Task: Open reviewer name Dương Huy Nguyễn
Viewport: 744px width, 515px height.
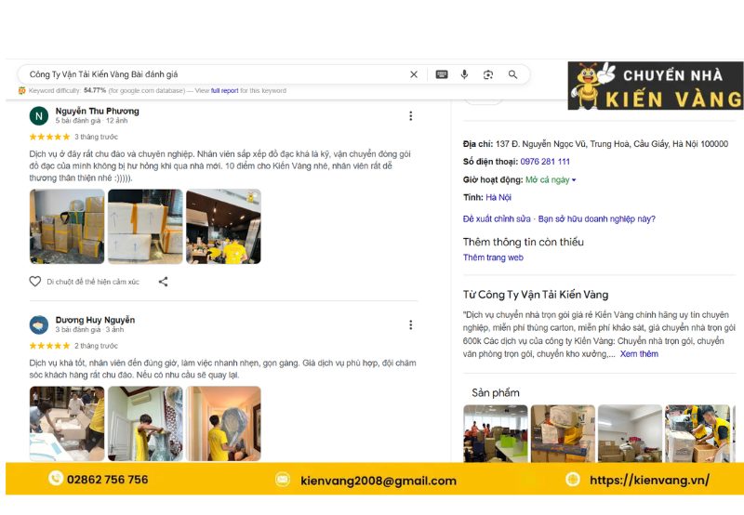Action: tap(95, 320)
